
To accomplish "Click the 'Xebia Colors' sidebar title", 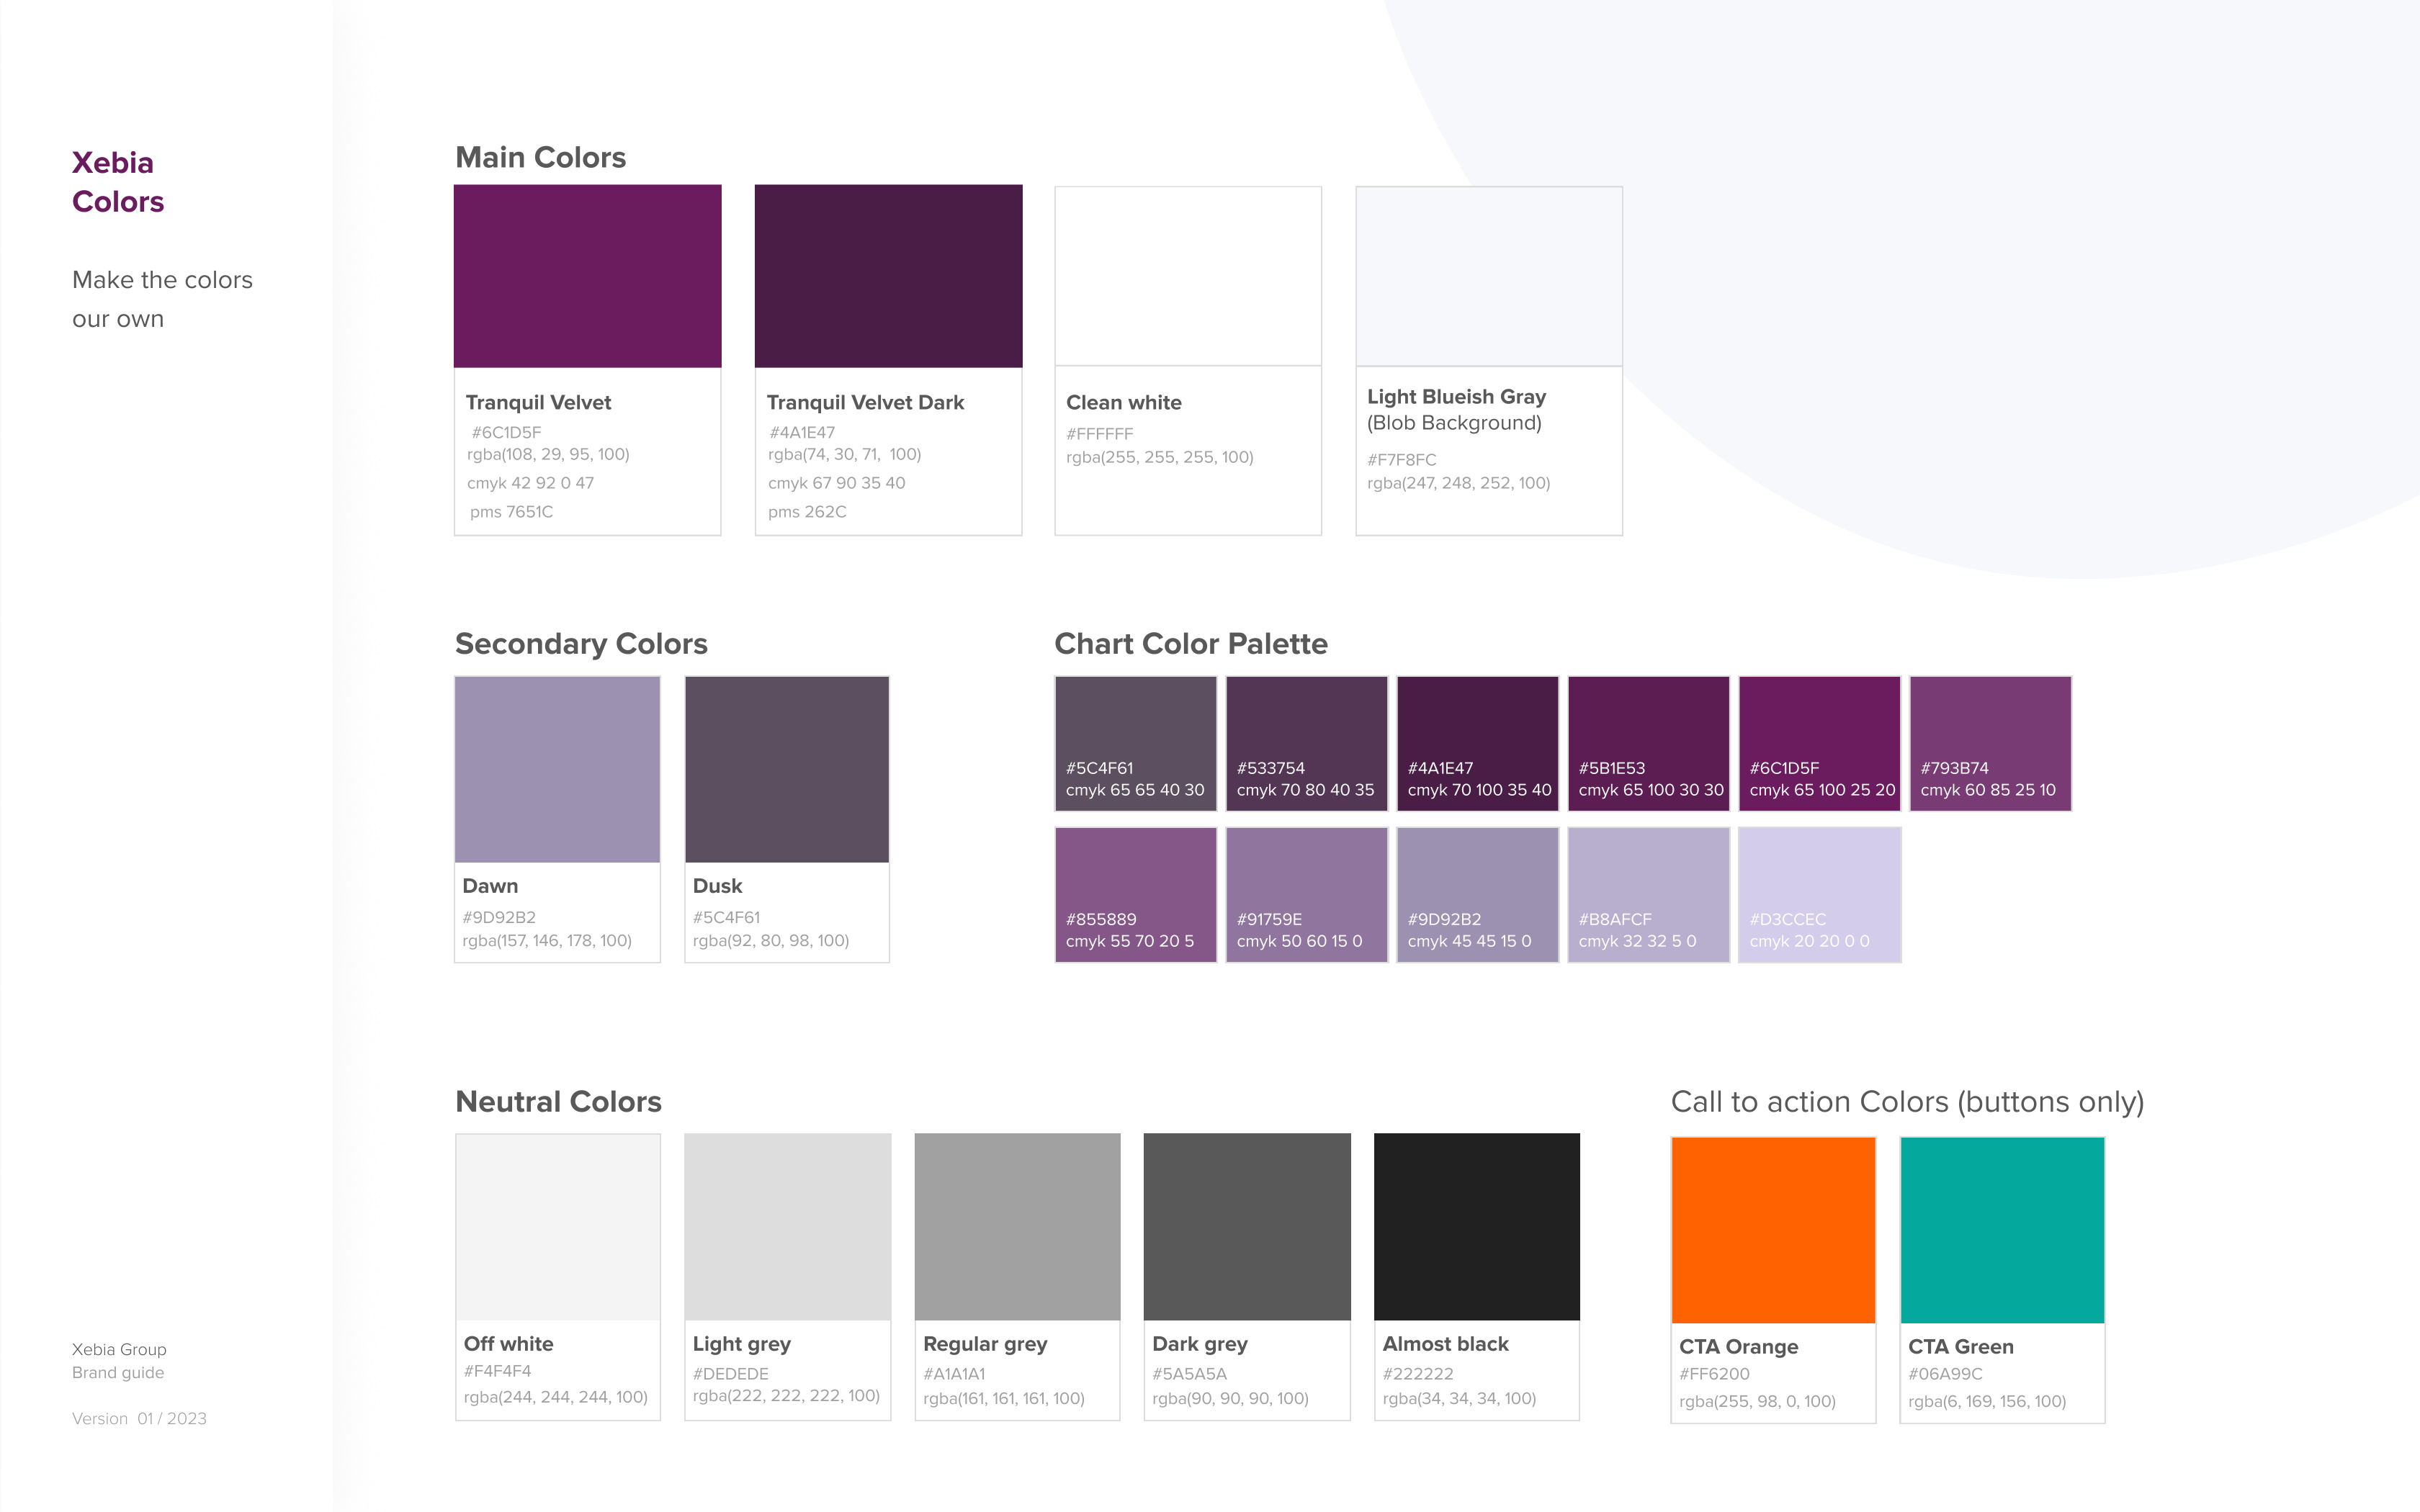I will (118, 182).
